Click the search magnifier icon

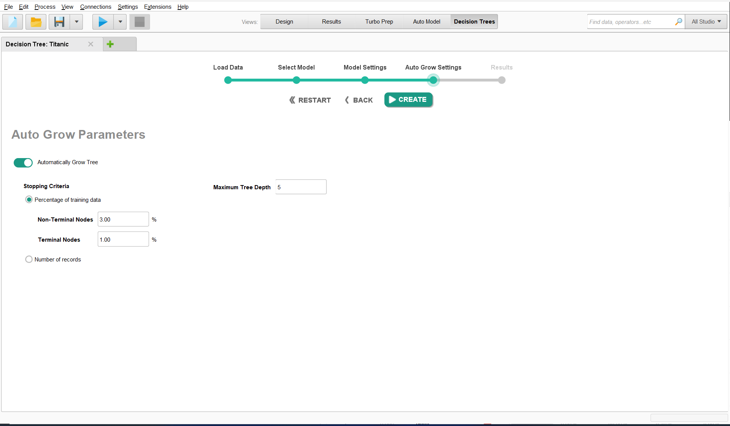678,22
